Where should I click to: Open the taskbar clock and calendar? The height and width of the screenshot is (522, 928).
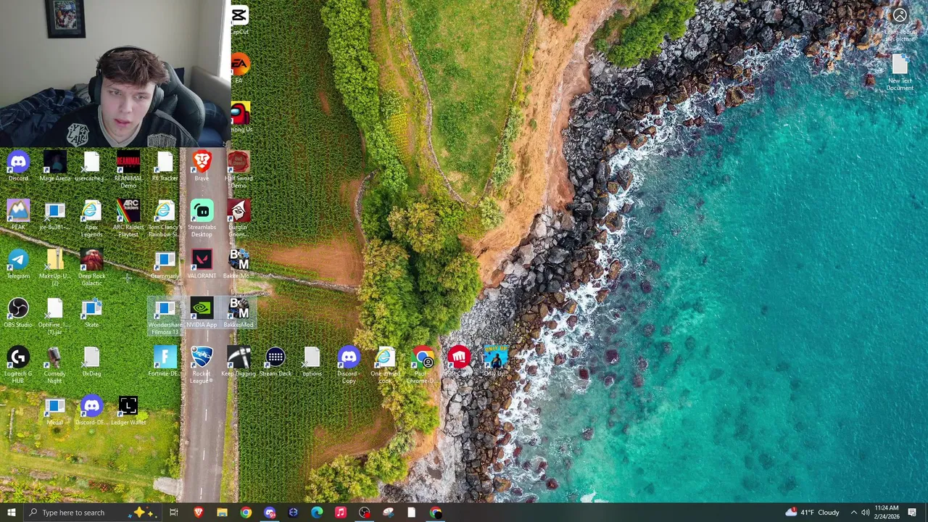(x=887, y=513)
